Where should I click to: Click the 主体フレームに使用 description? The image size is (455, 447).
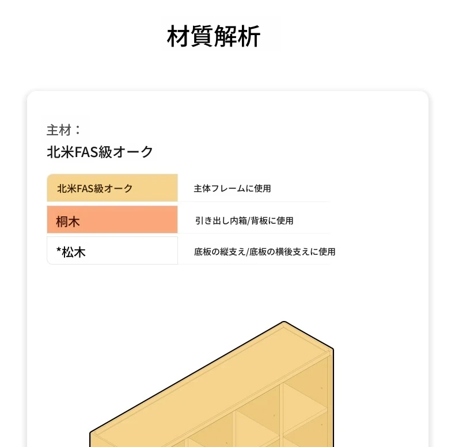click(x=232, y=189)
